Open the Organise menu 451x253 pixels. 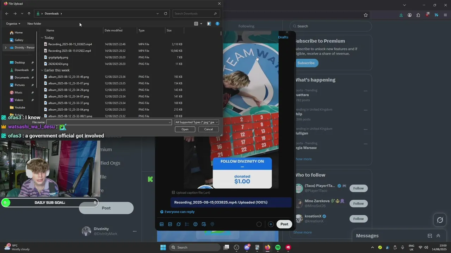(x=13, y=24)
